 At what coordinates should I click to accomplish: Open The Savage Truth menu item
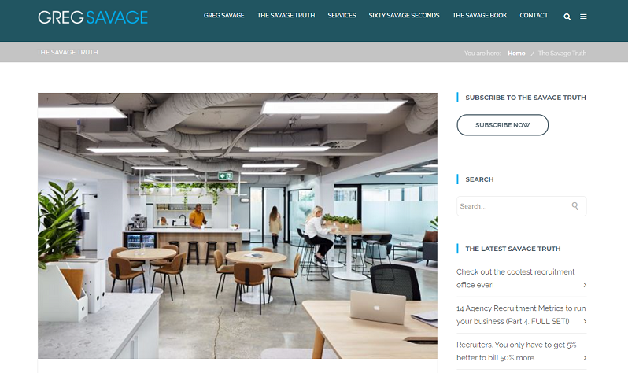point(286,15)
